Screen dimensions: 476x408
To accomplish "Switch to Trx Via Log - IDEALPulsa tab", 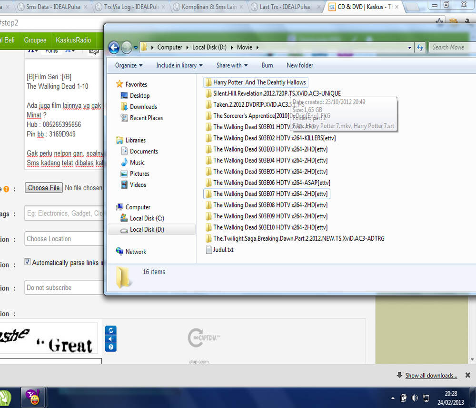I will (x=131, y=7).
